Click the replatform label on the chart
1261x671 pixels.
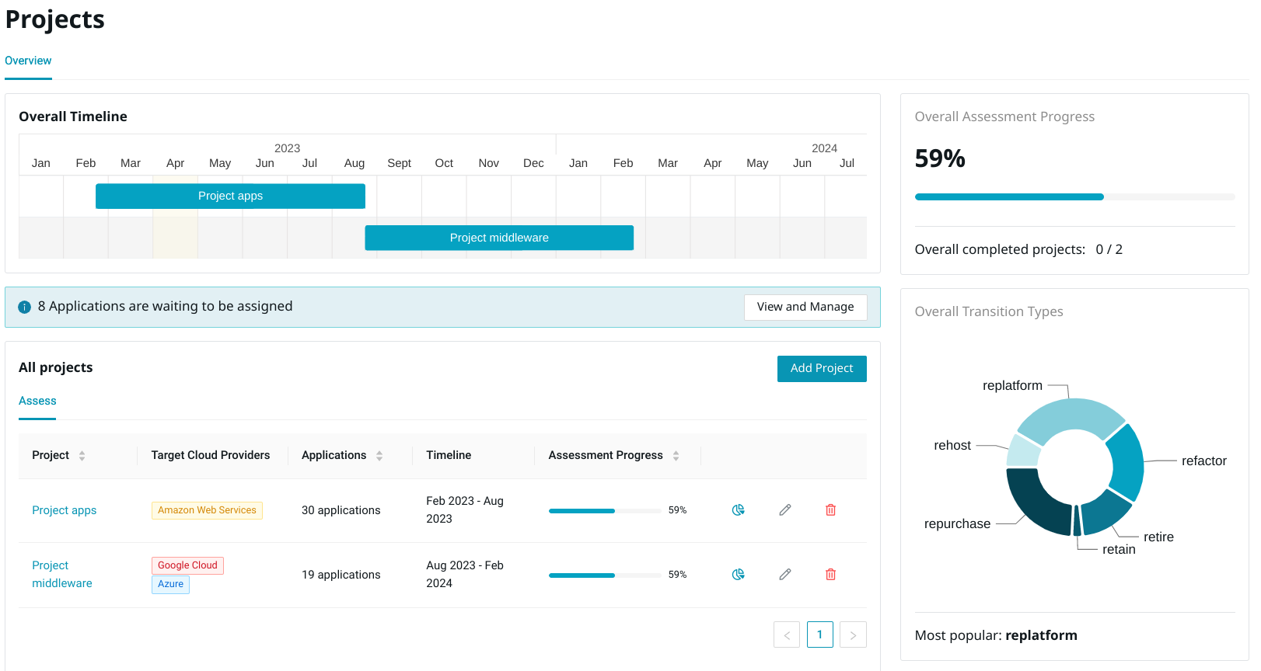point(1012,385)
